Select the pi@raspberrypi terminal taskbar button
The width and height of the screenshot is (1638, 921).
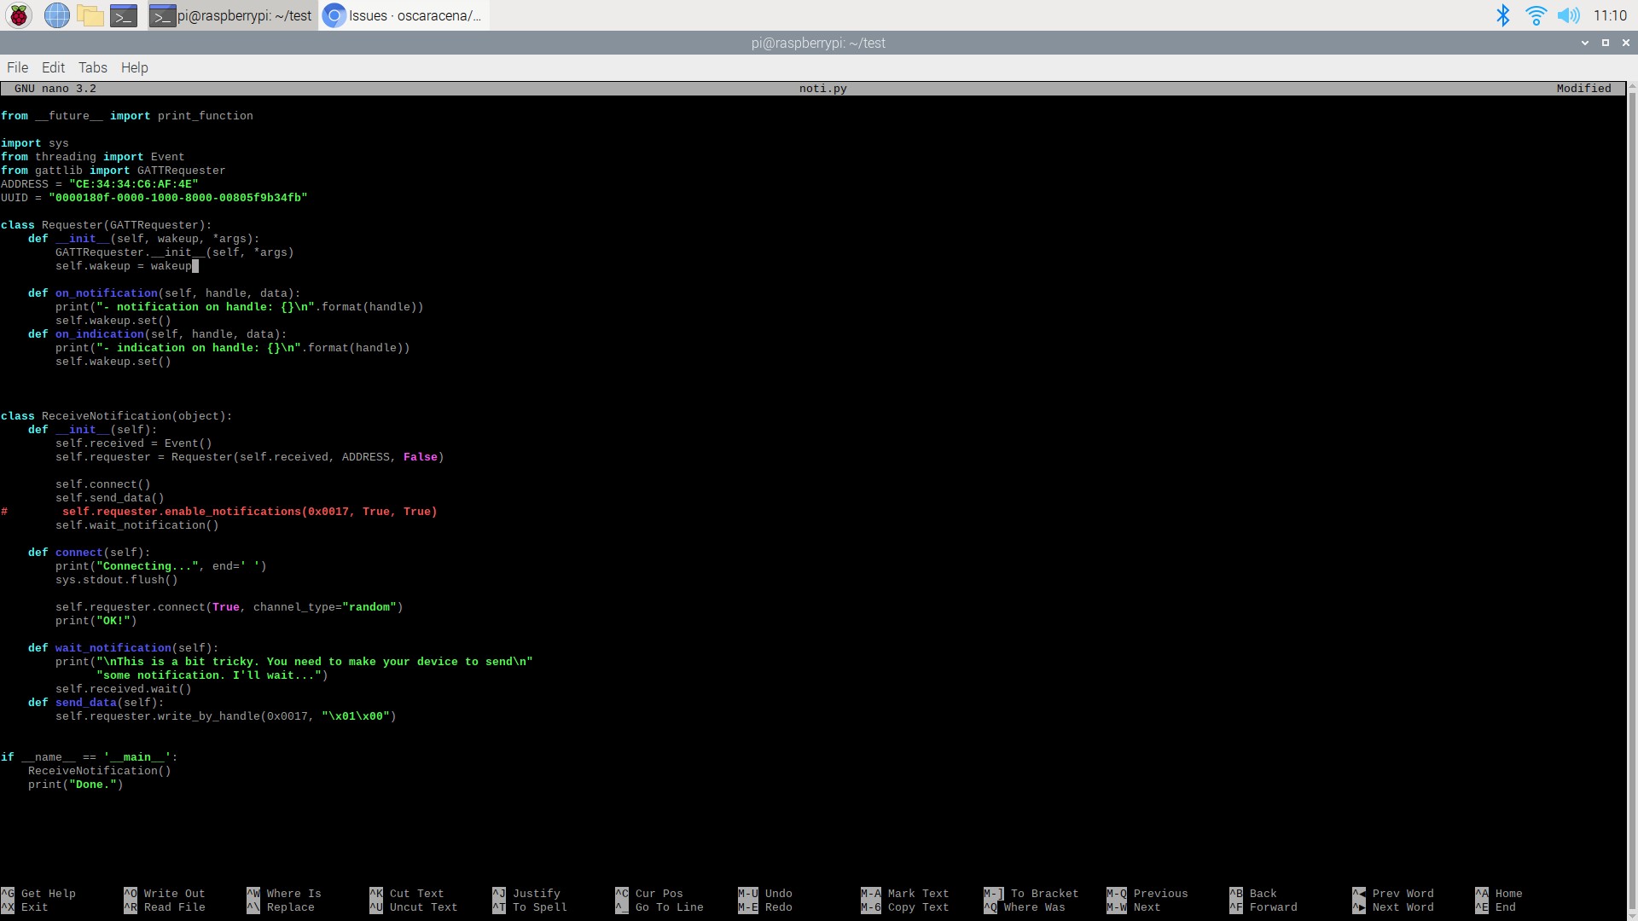tap(232, 15)
